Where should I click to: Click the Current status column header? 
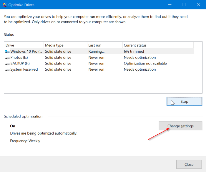click(x=157, y=45)
